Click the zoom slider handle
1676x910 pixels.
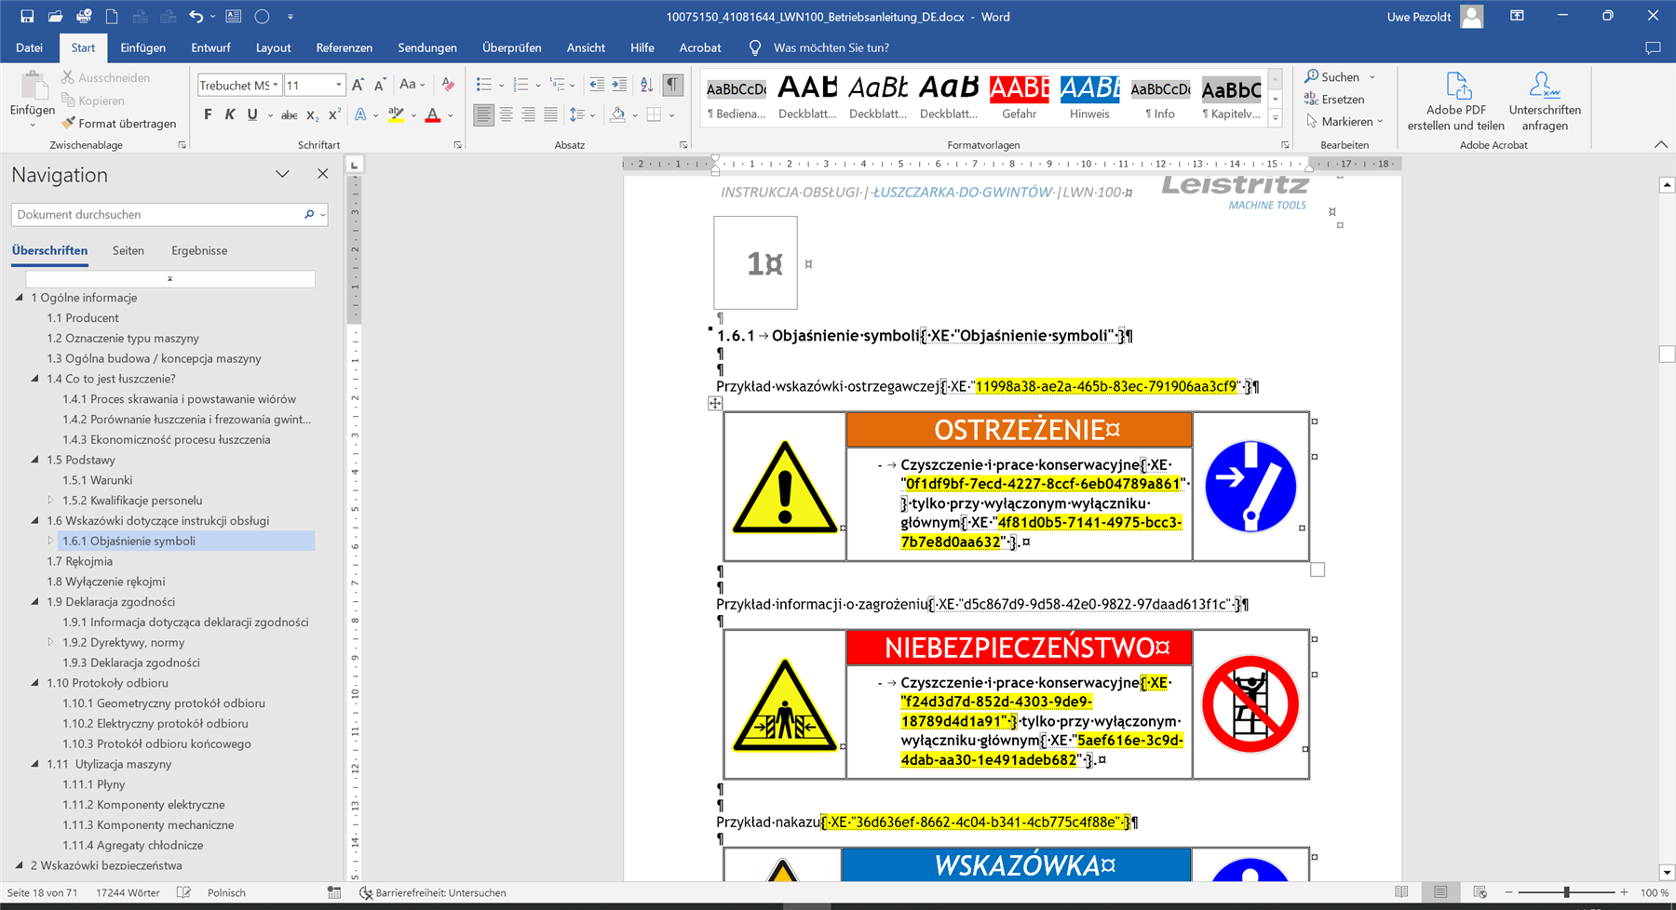click(1566, 892)
